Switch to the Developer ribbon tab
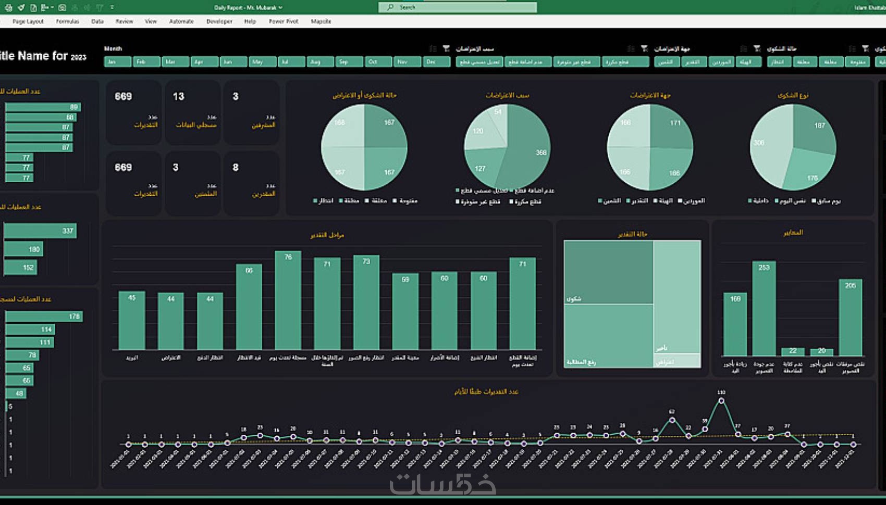 tap(219, 21)
